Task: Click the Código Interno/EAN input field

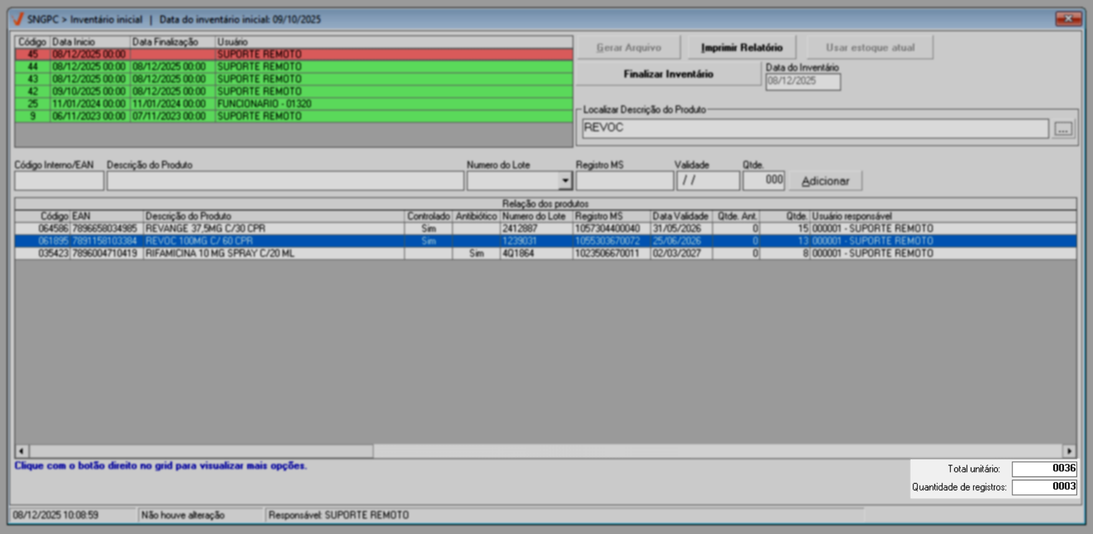Action: click(x=59, y=180)
